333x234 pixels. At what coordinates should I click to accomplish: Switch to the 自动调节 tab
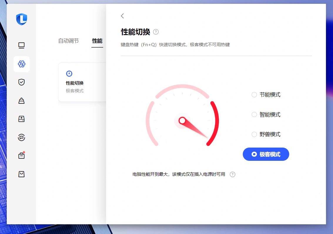(x=68, y=41)
